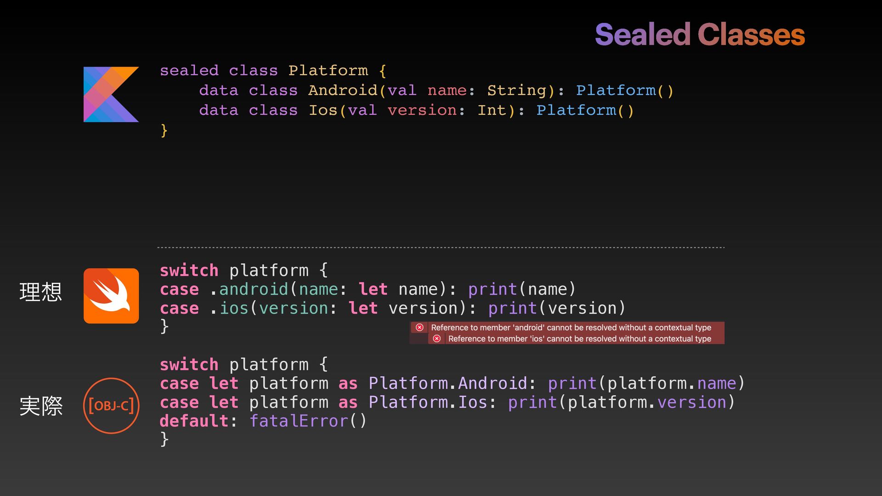Viewport: 882px width, 496px height.
Task: Click 'Platform.Ios' in the cast line
Action: click(x=428, y=402)
